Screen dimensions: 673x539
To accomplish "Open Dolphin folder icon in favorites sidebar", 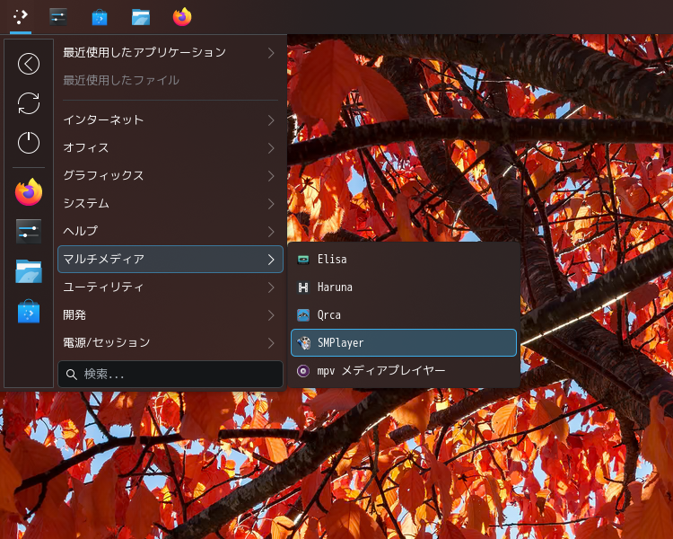I will pos(29,270).
